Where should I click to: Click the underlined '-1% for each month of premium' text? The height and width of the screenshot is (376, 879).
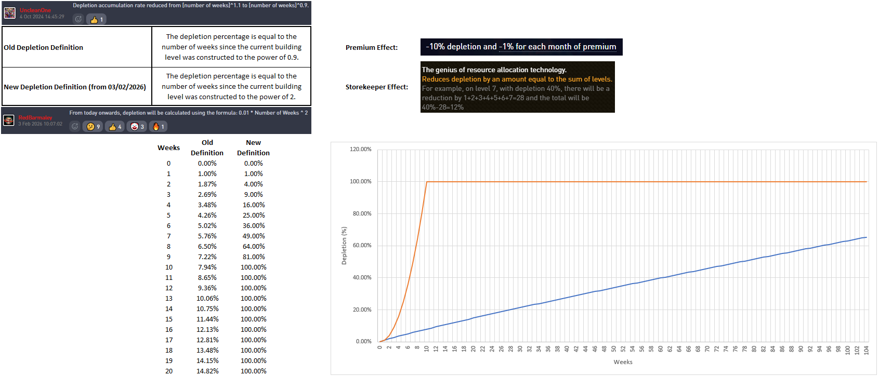[x=557, y=47]
